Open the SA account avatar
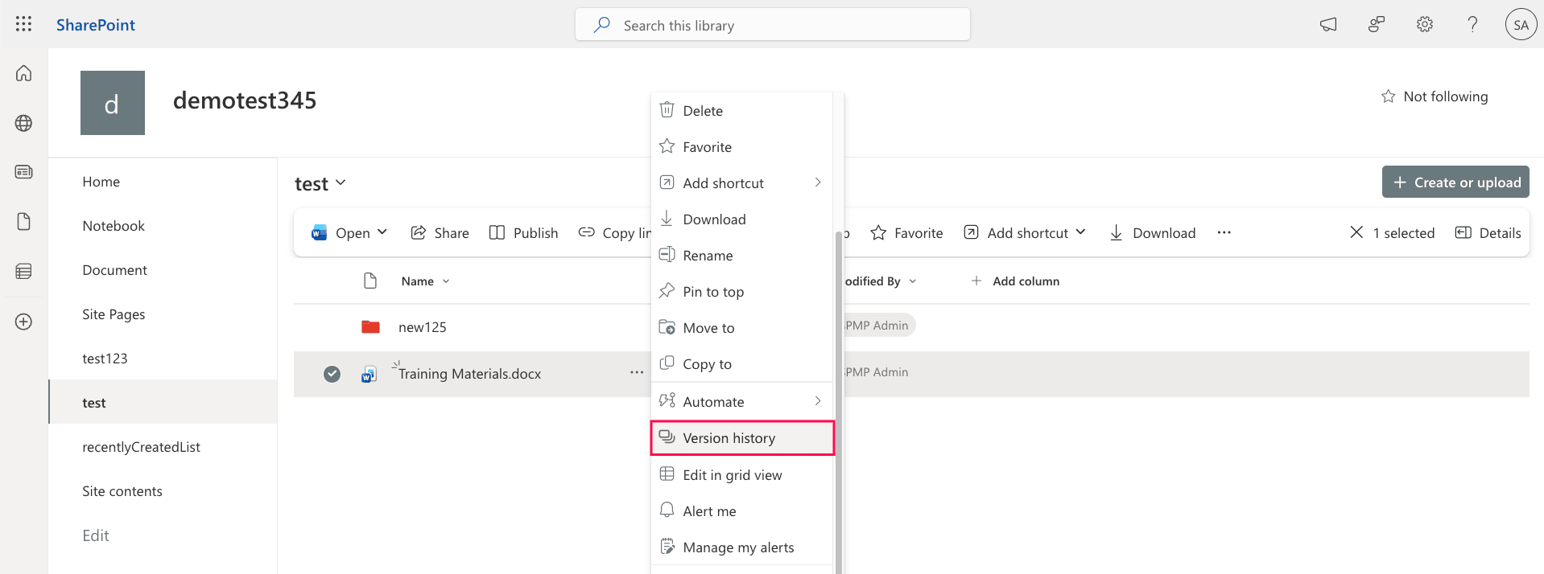This screenshot has width=1544, height=574. coord(1521,25)
